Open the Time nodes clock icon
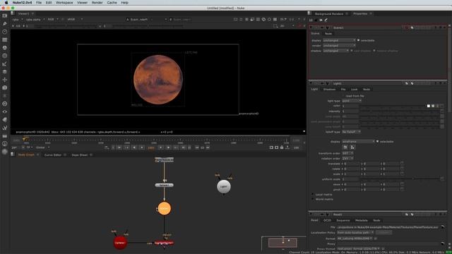 pos(5,32)
